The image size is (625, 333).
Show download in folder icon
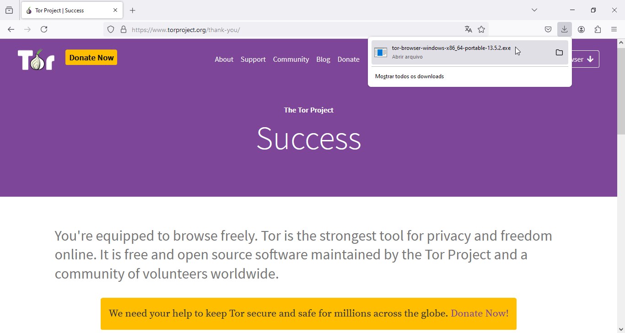(559, 53)
